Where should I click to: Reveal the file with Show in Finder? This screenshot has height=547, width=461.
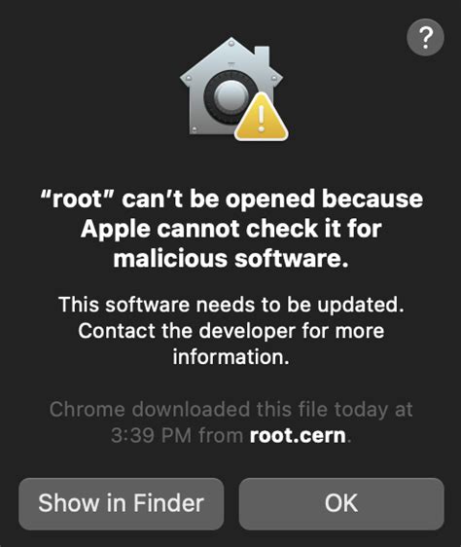pos(121,503)
